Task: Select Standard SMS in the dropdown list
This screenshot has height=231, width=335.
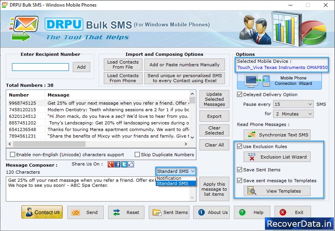Action: coord(176,183)
